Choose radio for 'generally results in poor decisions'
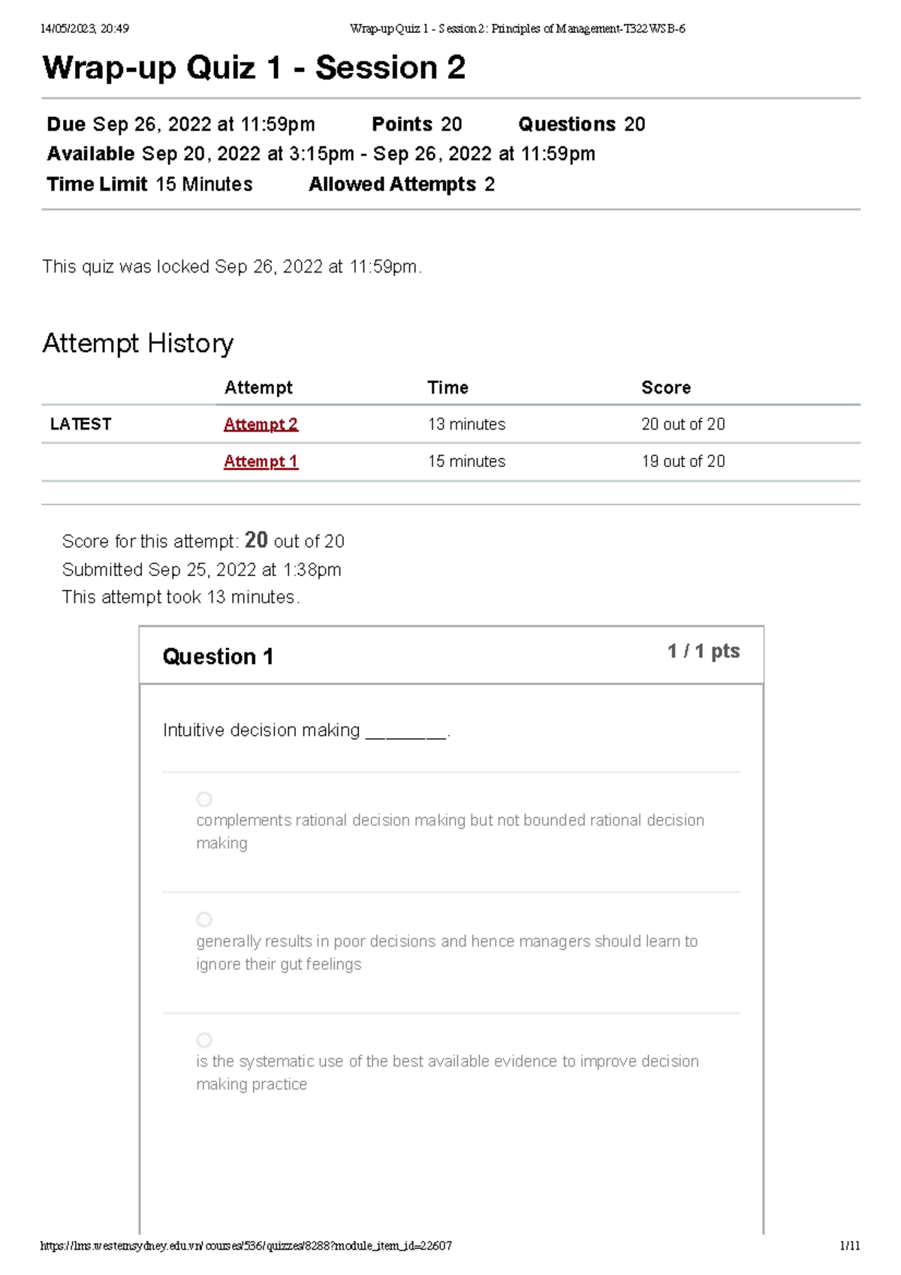The height and width of the screenshot is (1275, 901). click(x=204, y=920)
